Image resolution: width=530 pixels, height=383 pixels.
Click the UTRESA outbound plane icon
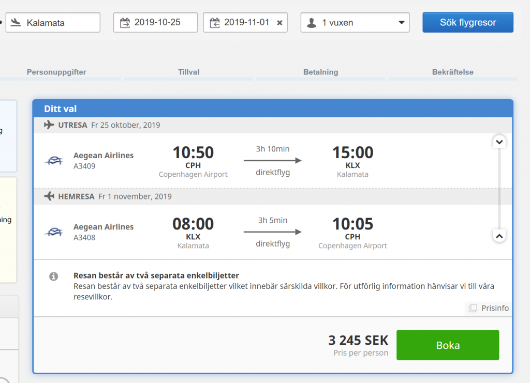[49, 125]
